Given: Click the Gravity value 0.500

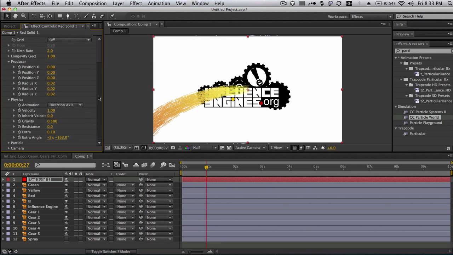Looking at the screenshot, I should [52, 121].
